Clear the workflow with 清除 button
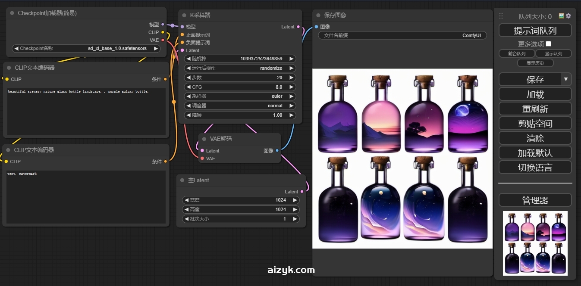This screenshot has height=286, width=581. click(x=535, y=138)
